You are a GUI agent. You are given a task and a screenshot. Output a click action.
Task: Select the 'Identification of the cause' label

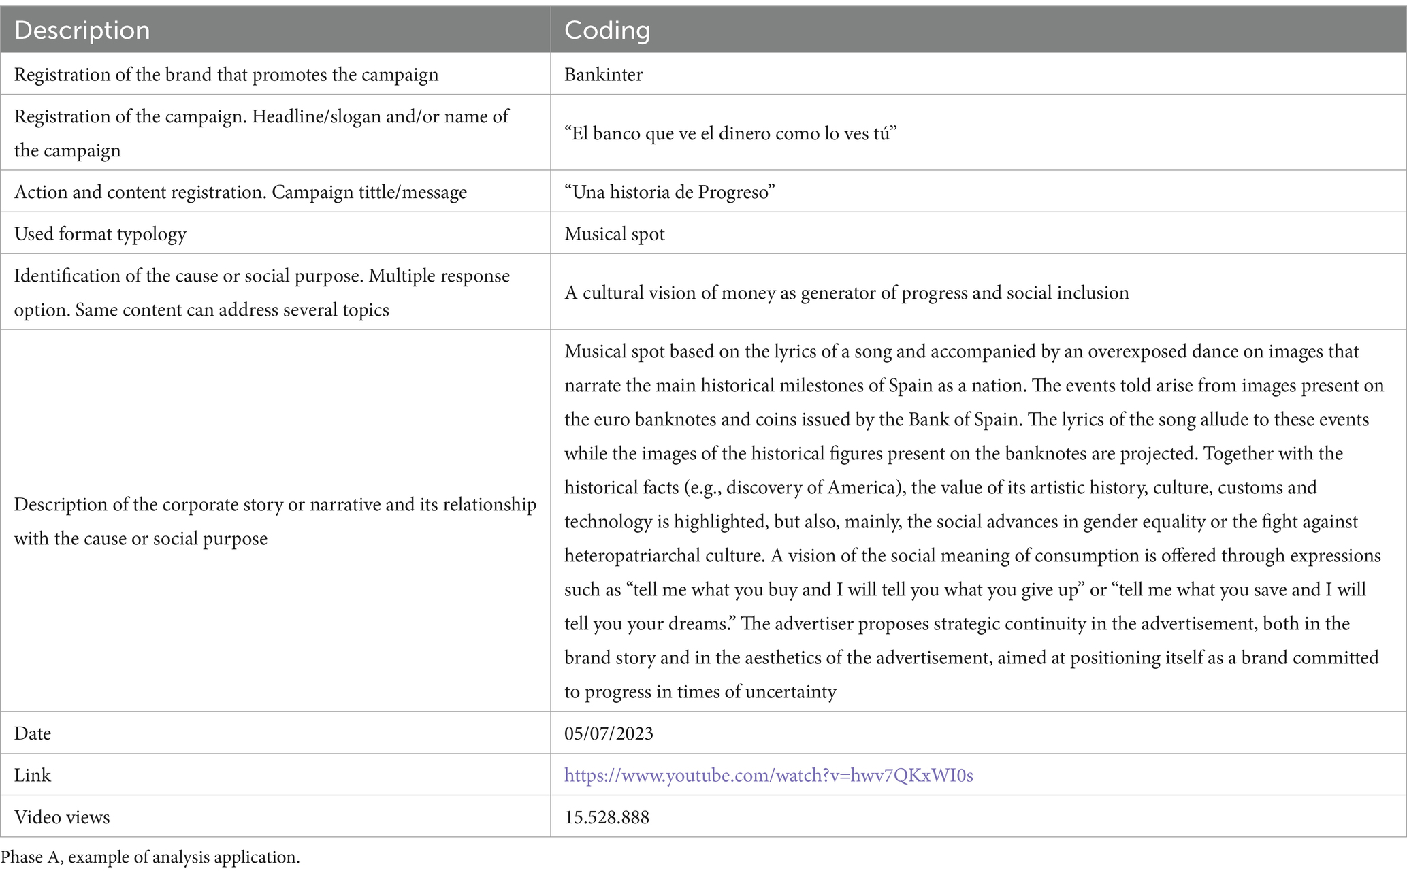(262, 293)
